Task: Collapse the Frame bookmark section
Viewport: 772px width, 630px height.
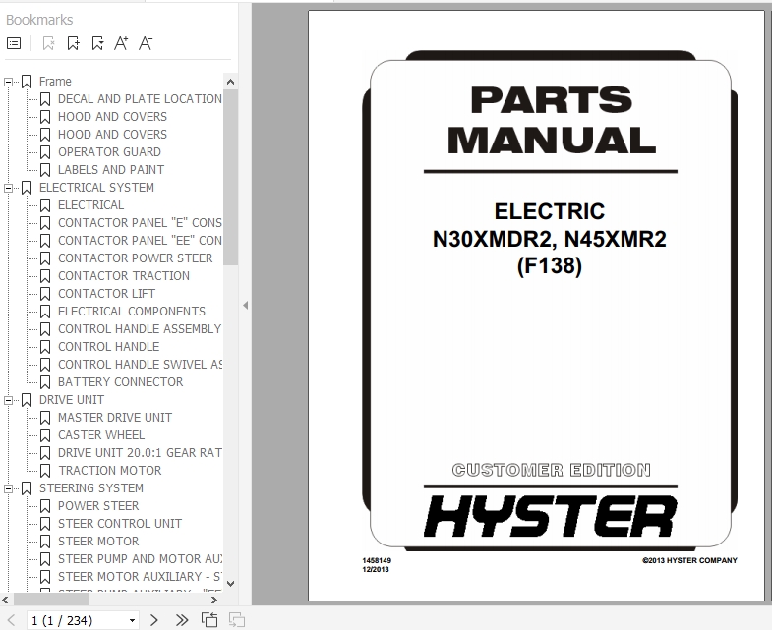Action: point(9,82)
